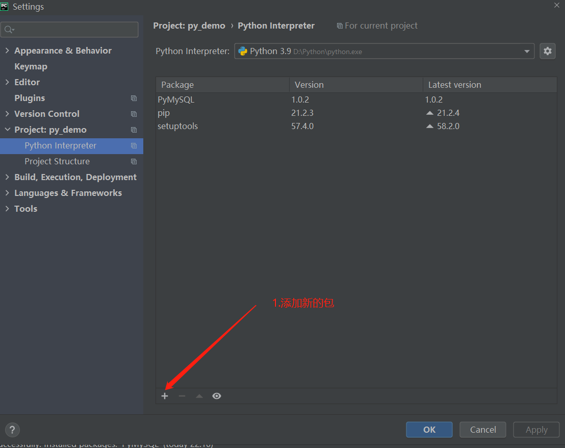
Task: Open the Keymap settings page
Action: [31, 66]
